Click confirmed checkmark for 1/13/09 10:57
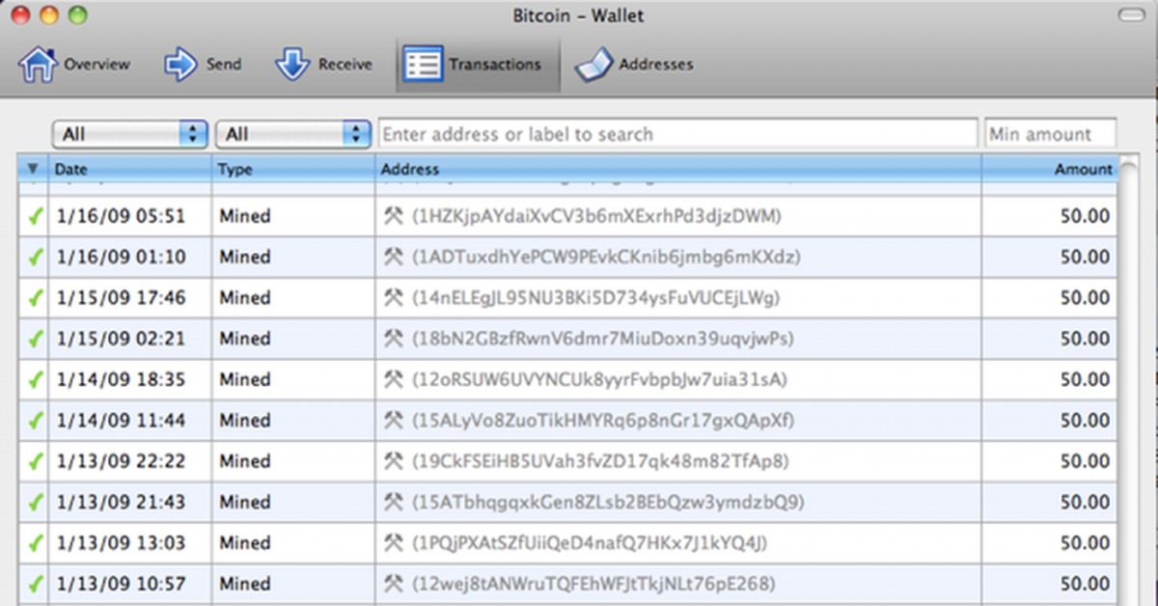The height and width of the screenshot is (606, 1158). (36, 584)
